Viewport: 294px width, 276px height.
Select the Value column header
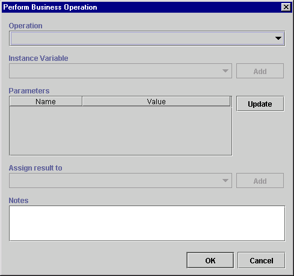pyautogui.click(x=156, y=101)
